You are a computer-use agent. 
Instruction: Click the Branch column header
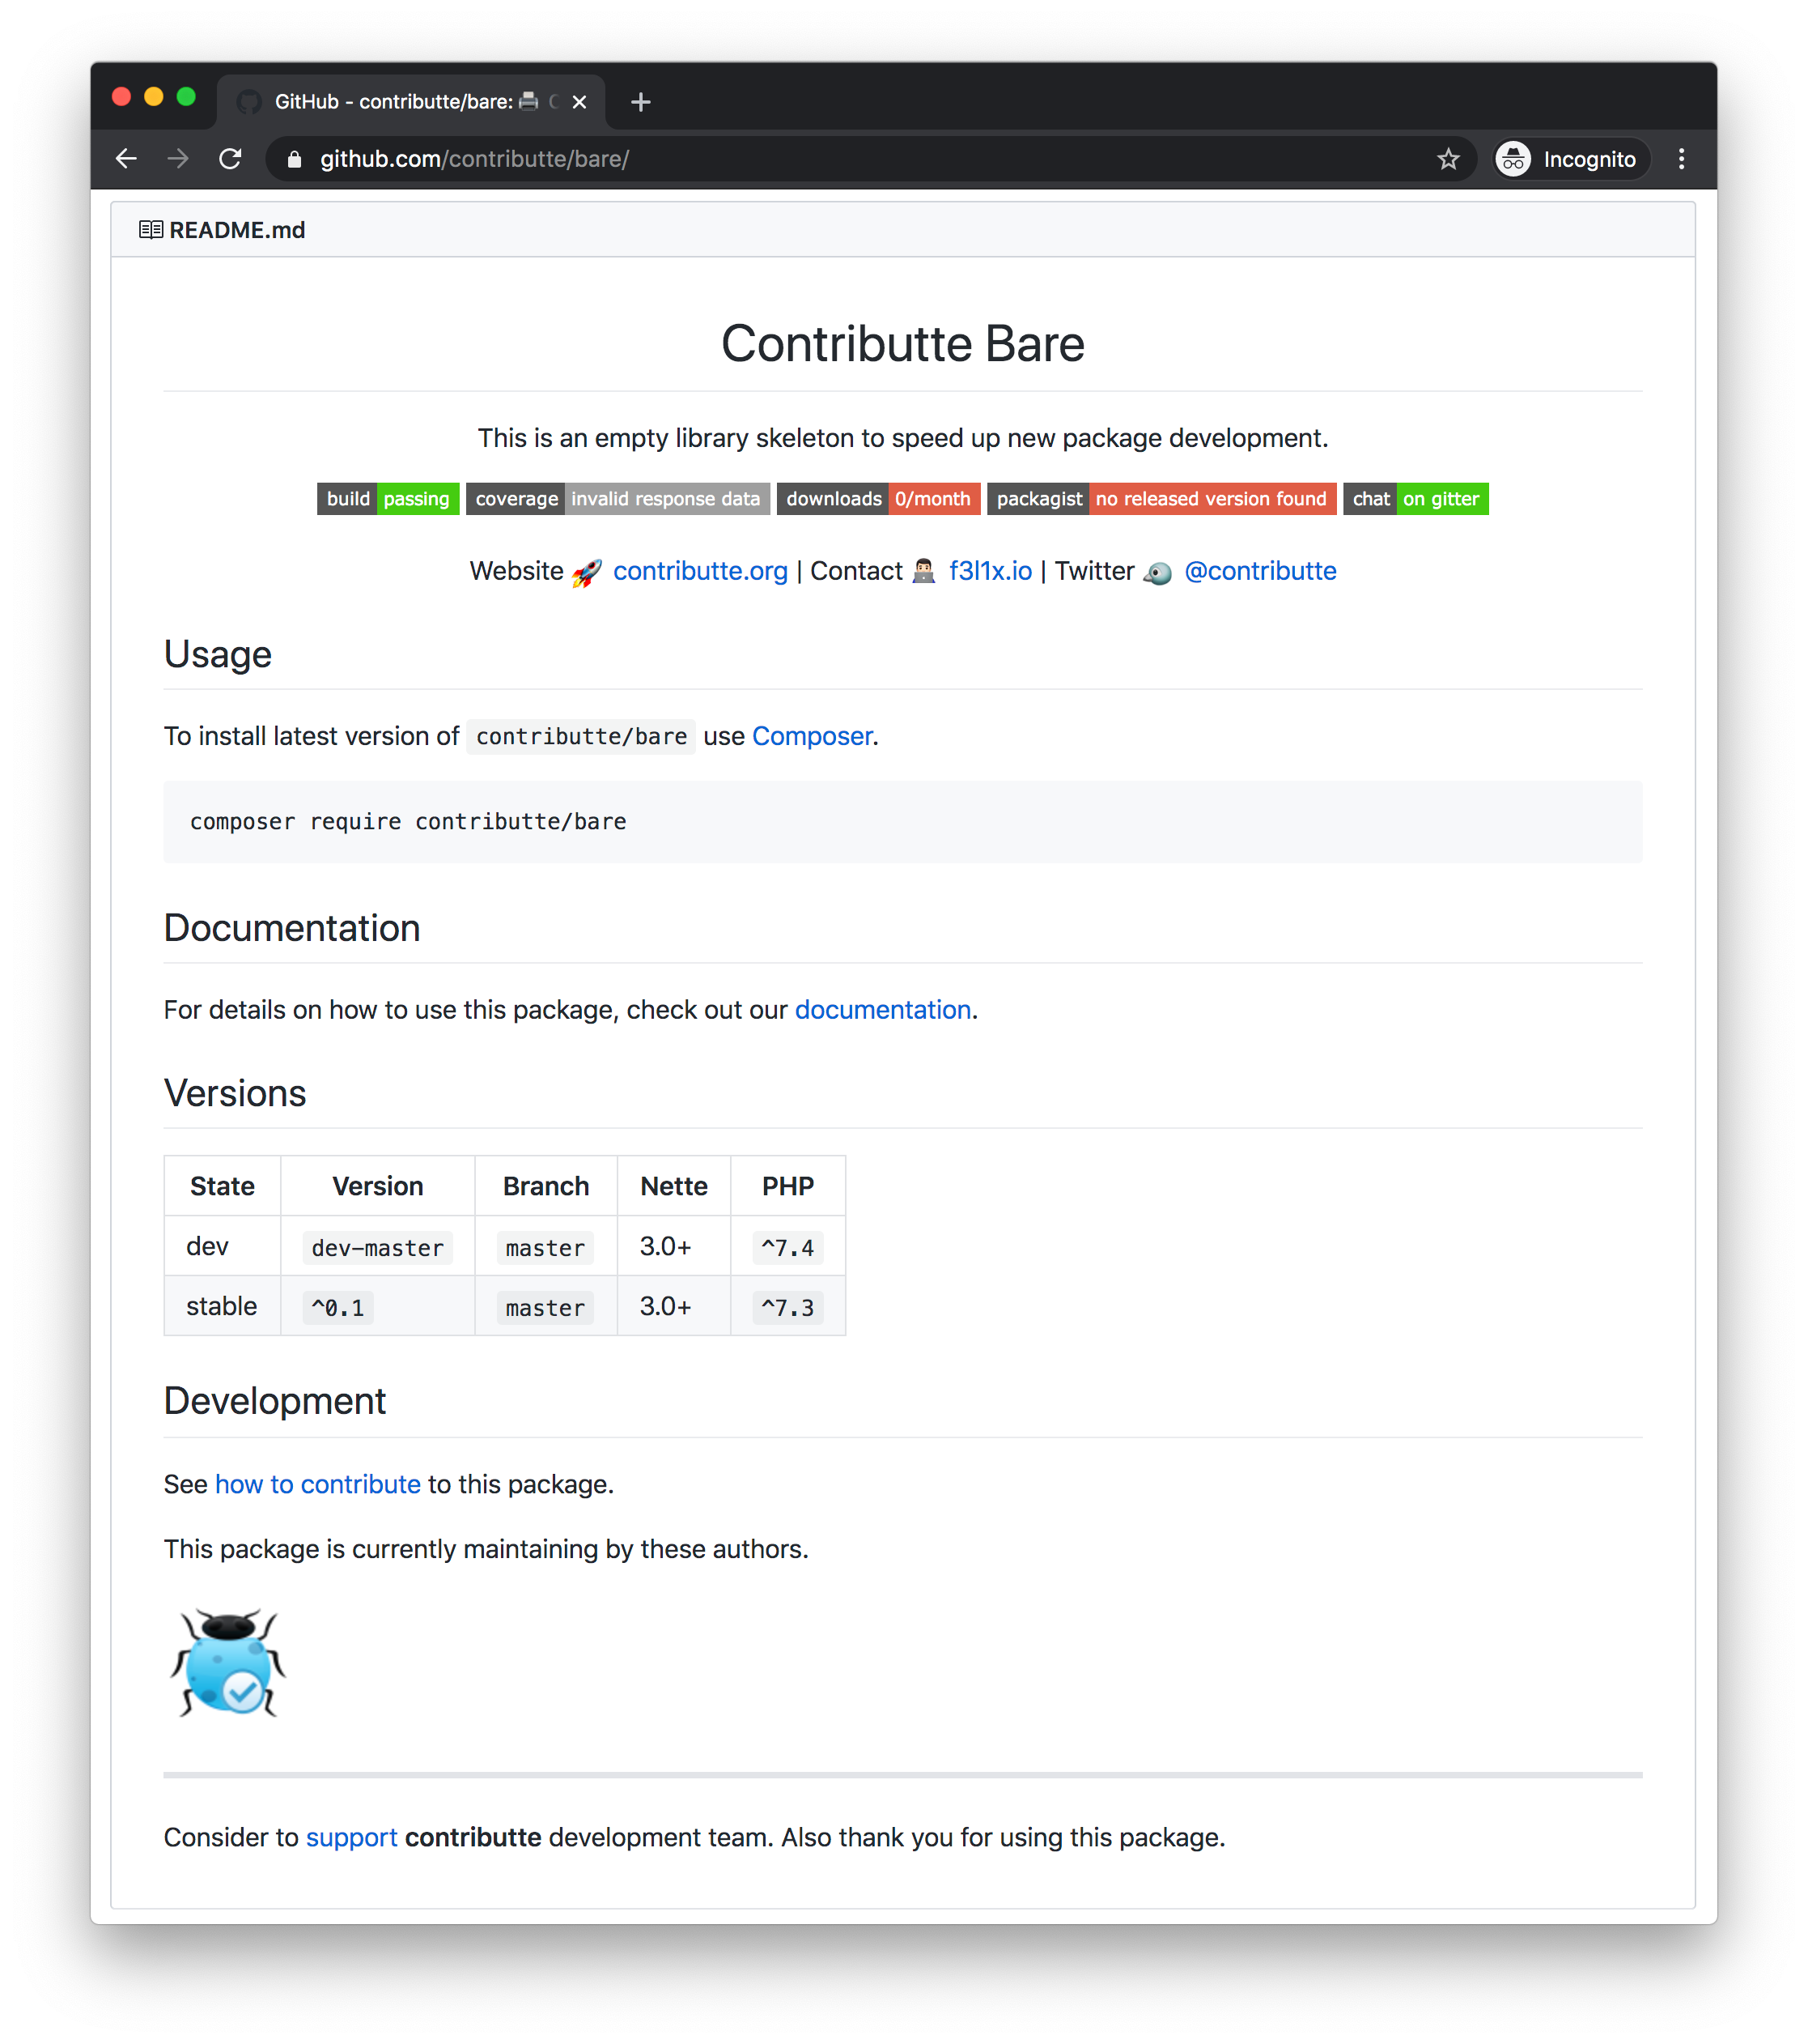tap(545, 1186)
